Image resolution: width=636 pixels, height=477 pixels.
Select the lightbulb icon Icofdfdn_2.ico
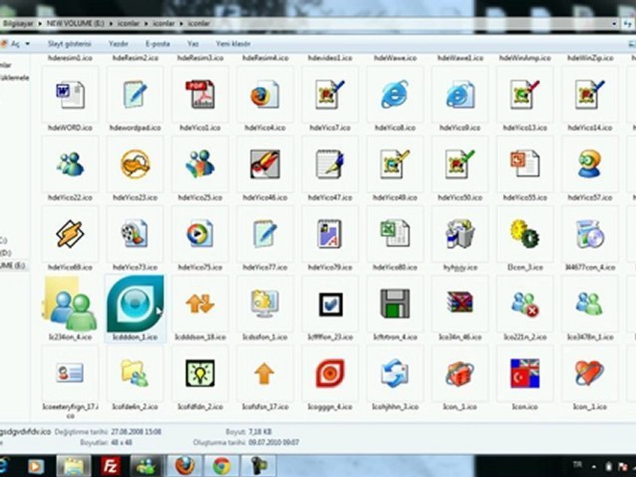pyautogui.click(x=200, y=373)
